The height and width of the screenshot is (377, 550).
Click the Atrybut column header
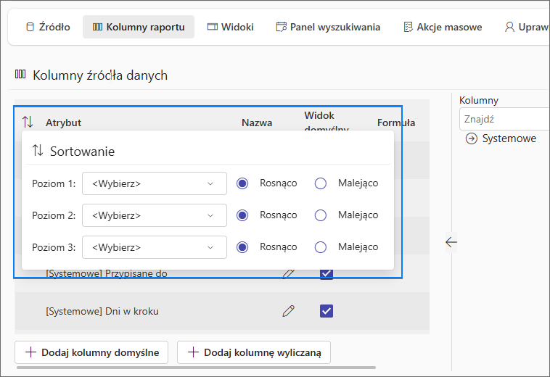63,123
